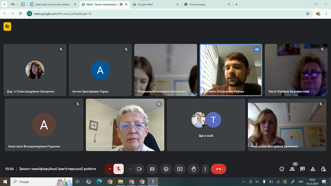Expand audio settings arrow beside microphone
This screenshot has width=331, height=186.
click(110, 169)
